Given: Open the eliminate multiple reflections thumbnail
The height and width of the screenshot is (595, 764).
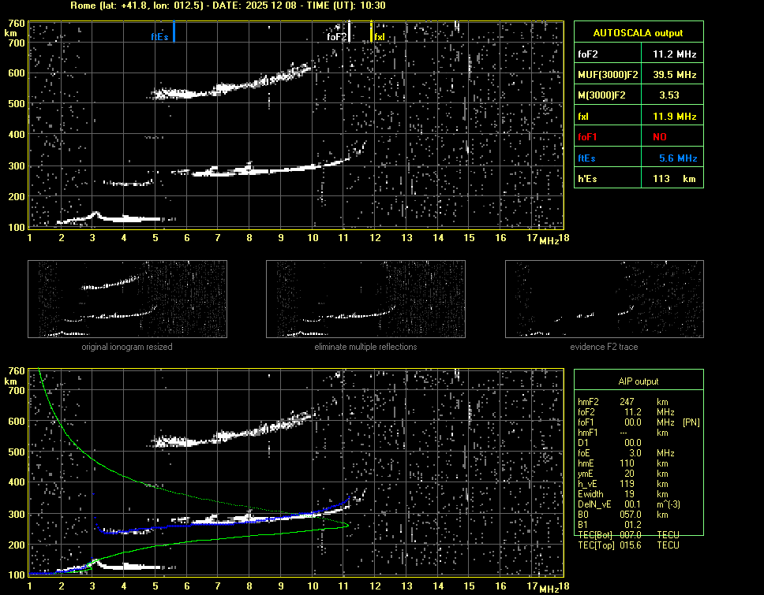Looking at the screenshot, I should point(365,299).
